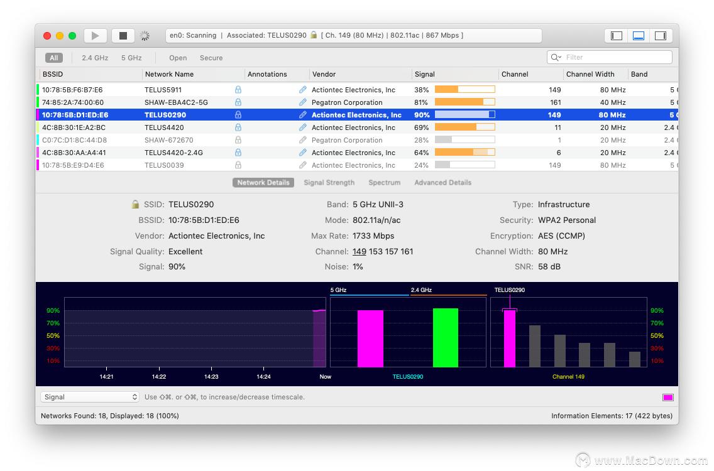The height and width of the screenshot is (471, 714).
Task: Filter networks by 5 GHz
Action: tap(131, 58)
